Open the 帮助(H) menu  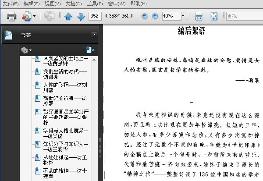139,4
